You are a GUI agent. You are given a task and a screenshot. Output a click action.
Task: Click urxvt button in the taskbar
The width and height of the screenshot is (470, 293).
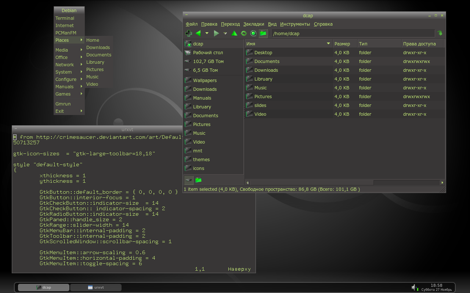tap(95, 288)
